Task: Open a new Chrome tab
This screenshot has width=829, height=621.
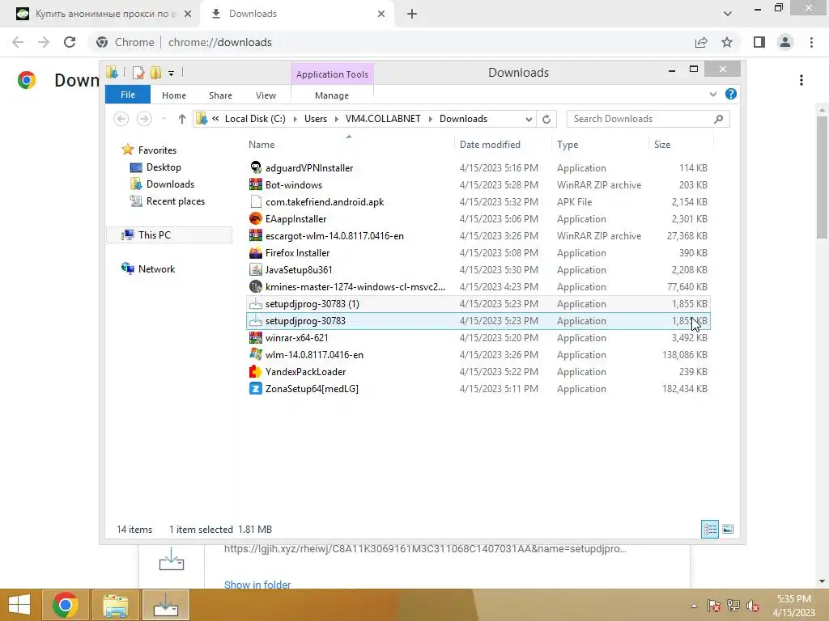Action: (x=412, y=15)
